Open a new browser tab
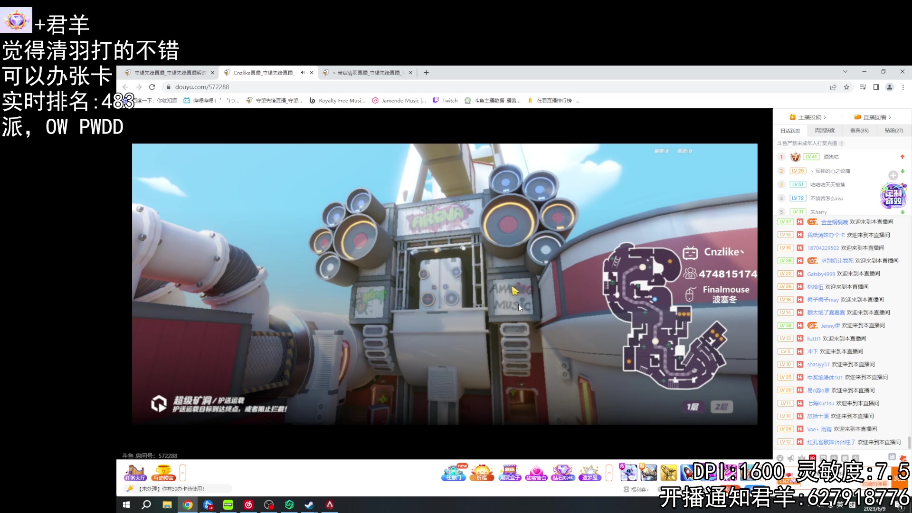The width and height of the screenshot is (912, 513). click(x=426, y=73)
